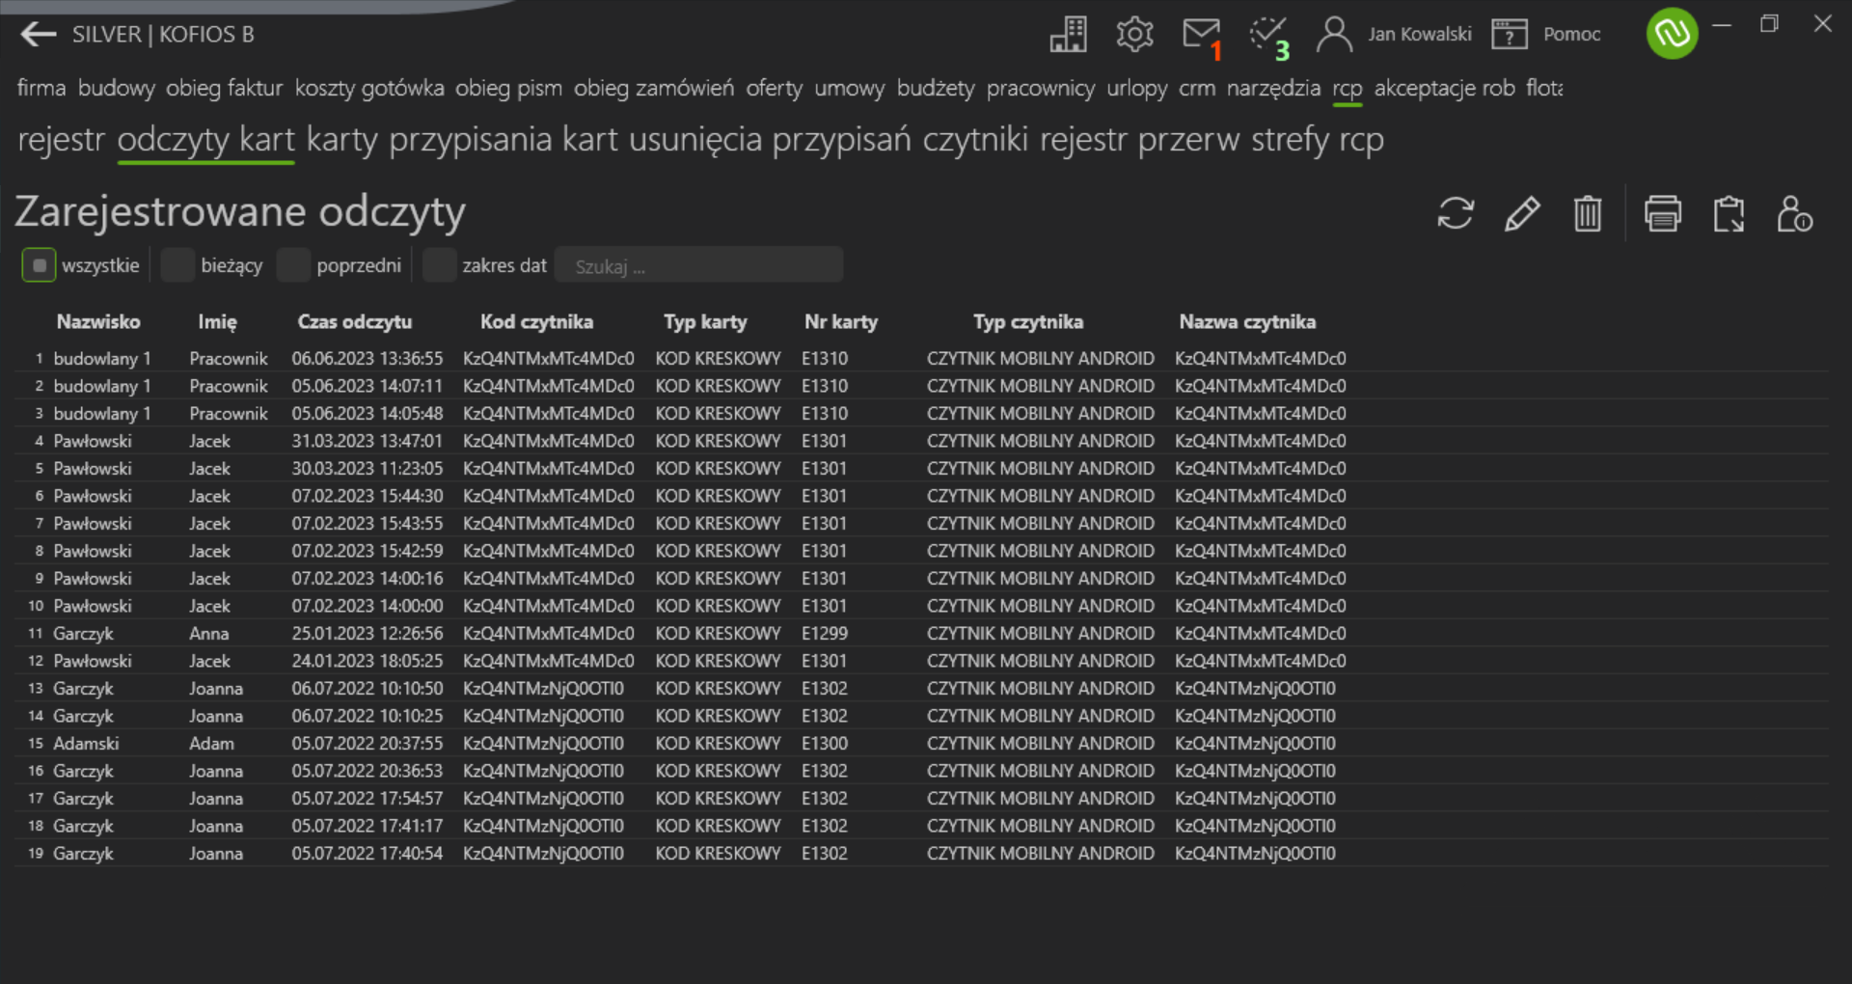
Task: Open the company building icon
Action: pos(1068,35)
